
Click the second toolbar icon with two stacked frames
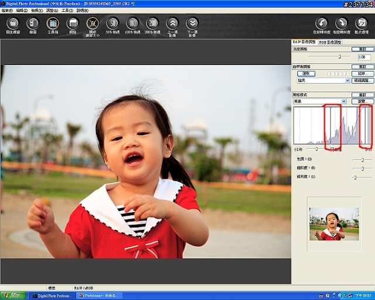click(x=33, y=23)
